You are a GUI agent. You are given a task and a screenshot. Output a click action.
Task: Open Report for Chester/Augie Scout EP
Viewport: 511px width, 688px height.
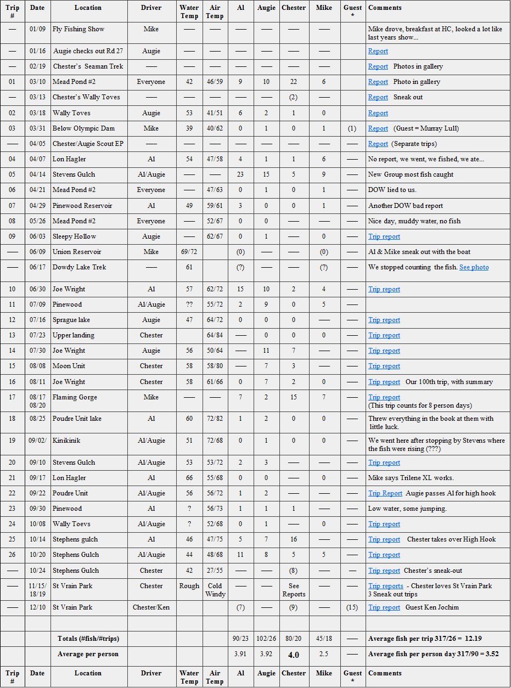point(378,144)
